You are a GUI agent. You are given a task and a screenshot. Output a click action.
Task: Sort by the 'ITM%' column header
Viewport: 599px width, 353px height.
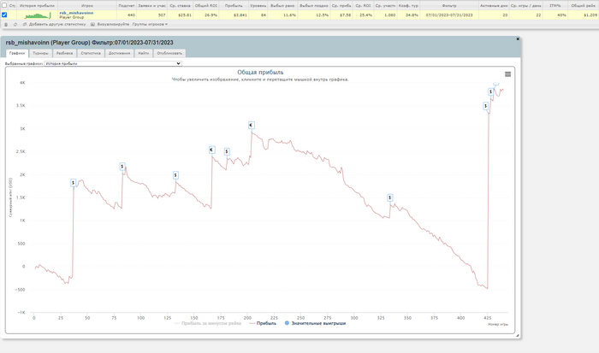click(555, 6)
